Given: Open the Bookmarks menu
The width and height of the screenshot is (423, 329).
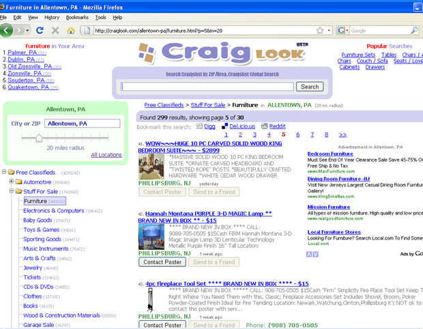Looking at the screenshot, I should pyautogui.click(x=77, y=18).
